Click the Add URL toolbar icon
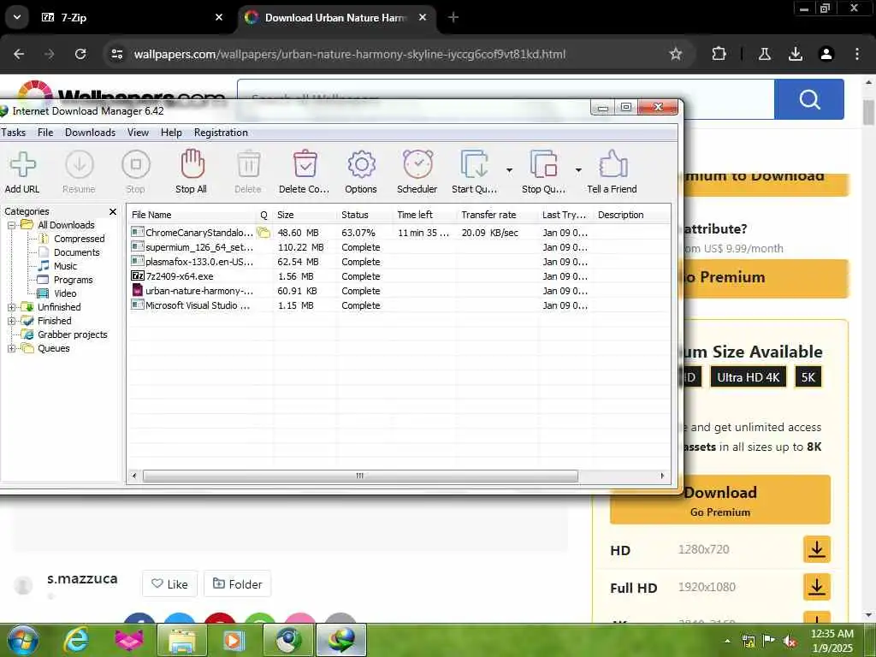Viewport: 876px width, 657px height. point(22,165)
